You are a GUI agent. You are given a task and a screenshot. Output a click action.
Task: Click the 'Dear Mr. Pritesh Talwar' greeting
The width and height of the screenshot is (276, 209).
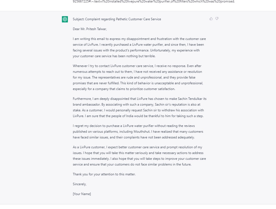click(x=90, y=29)
